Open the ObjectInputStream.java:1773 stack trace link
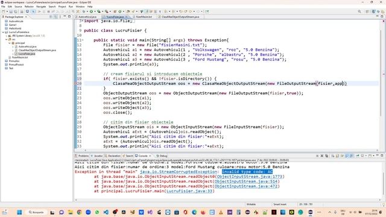Image resolution: width=386 pixels, height=217 pixels. pyautogui.click(x=250, y=177)
